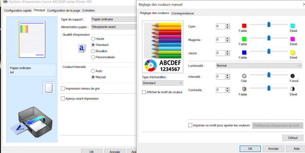Click the cyan swatch icon labeled Elevé
Viewport: 305px width, 153px height.
pyautogui.click(x=292, y=26)
